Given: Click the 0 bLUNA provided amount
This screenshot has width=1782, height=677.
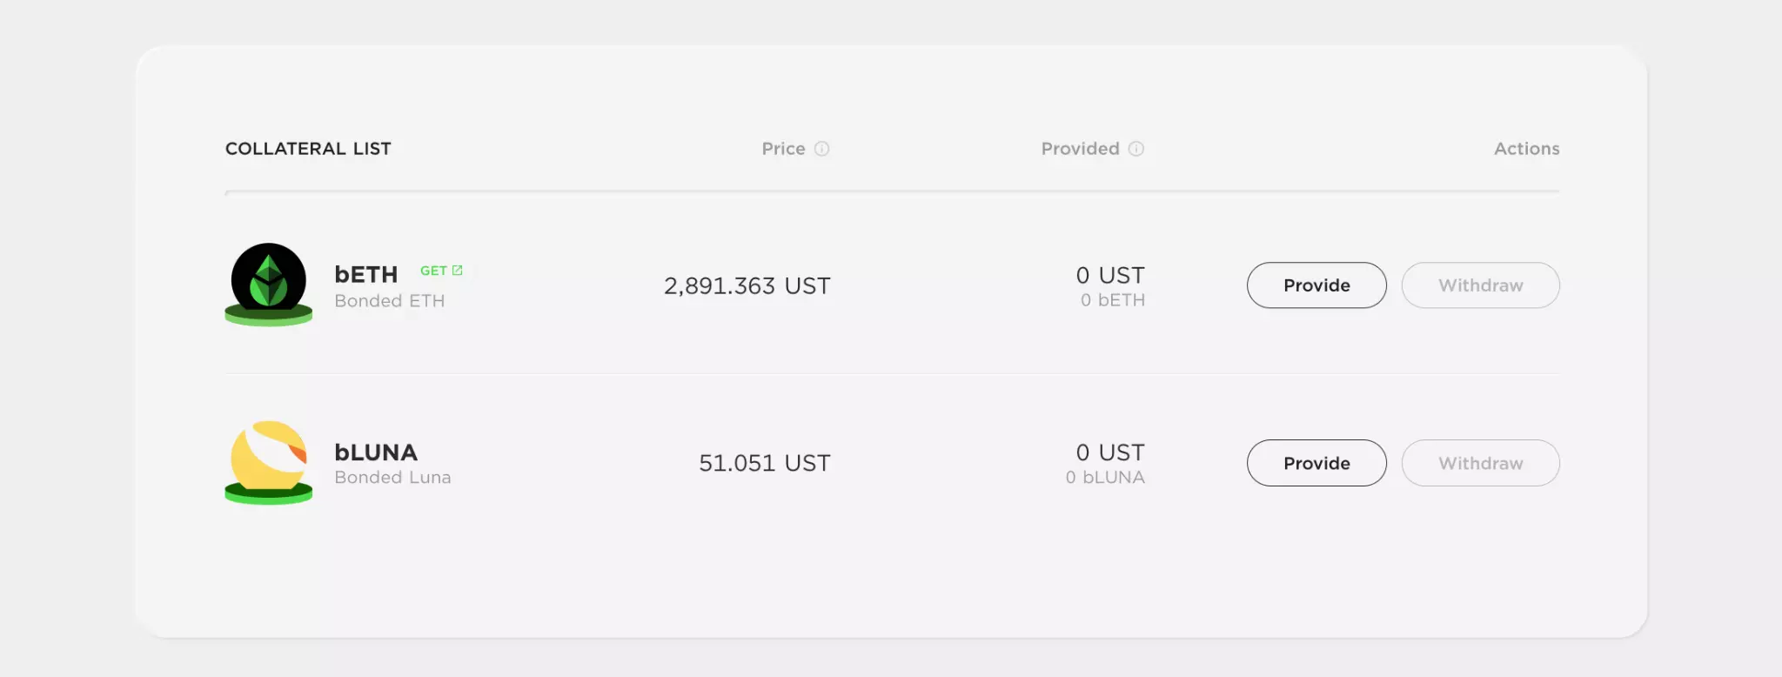Looking at the screenshot, I should click(1105, 478).
